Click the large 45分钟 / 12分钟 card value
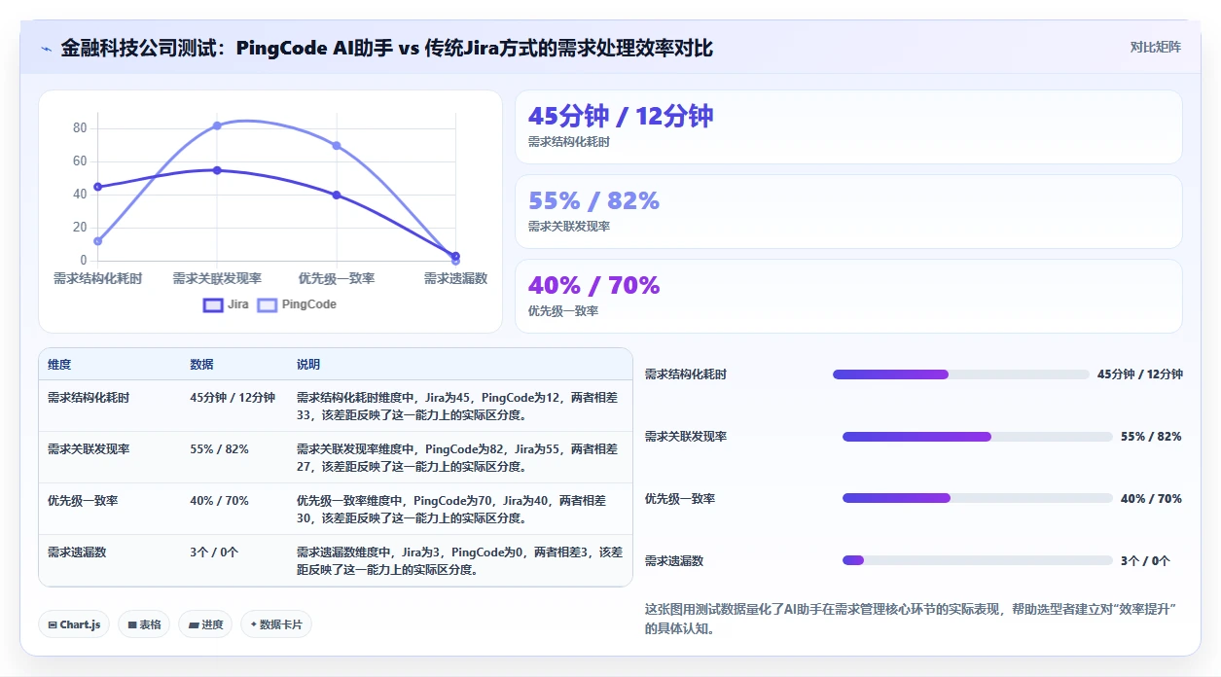1221x677 pixels. 621,116
